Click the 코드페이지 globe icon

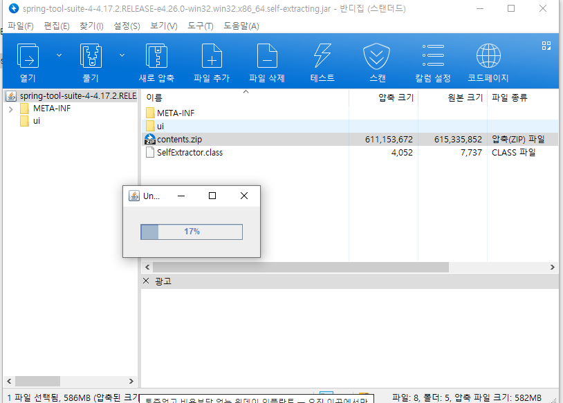pyautogui.click(x=488, y=55)
